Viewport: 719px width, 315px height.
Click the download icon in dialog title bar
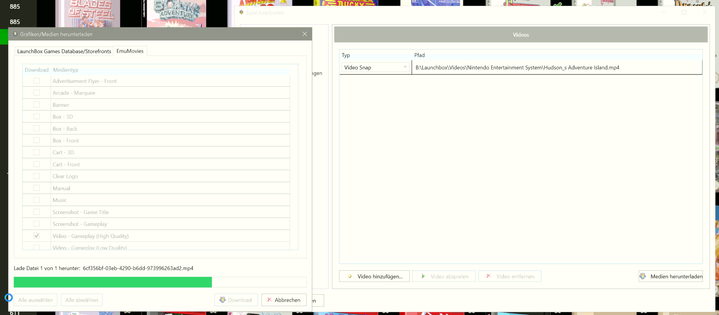click(15, 34)
